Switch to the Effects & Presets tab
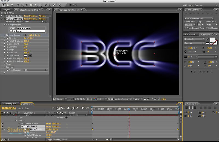 [190, 34]
